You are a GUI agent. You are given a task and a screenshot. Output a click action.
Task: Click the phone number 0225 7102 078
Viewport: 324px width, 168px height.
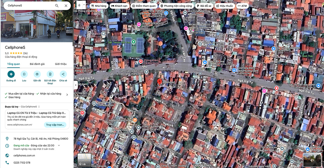point(22,163)
